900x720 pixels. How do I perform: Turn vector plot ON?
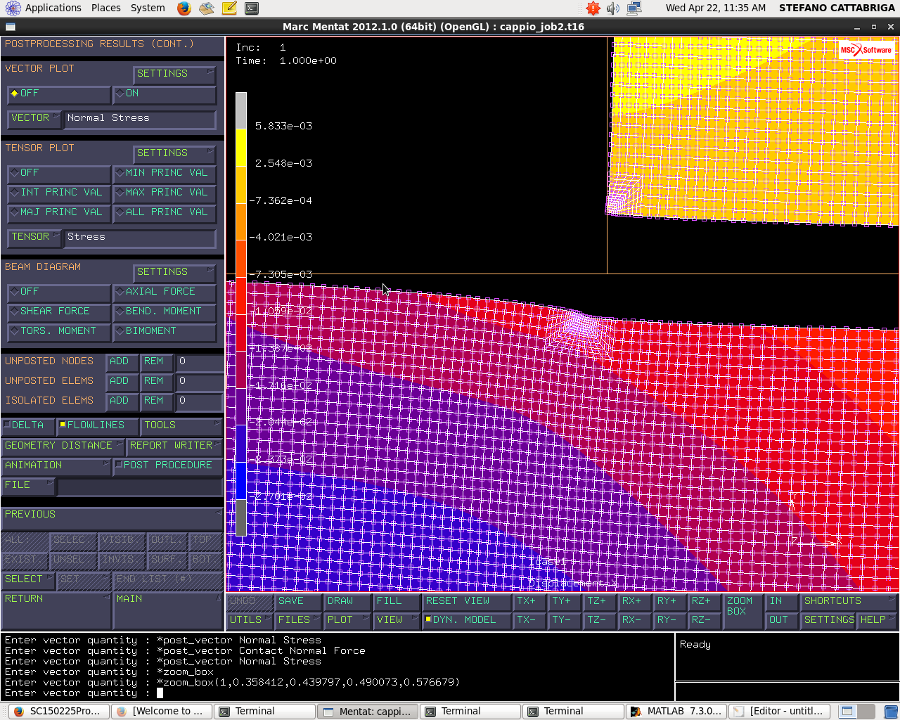(165, 94)
